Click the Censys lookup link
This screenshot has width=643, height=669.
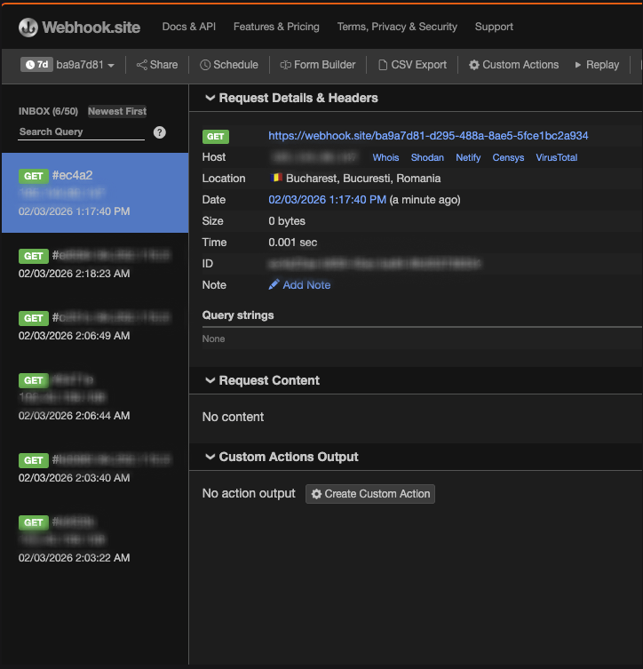(508, 157)
